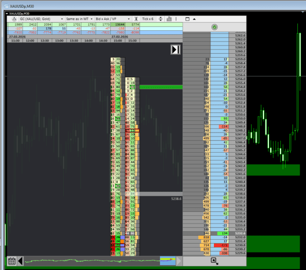The image size is (306, 270).
Task: Select the 12:30 time column header
Action: point(45,41)
